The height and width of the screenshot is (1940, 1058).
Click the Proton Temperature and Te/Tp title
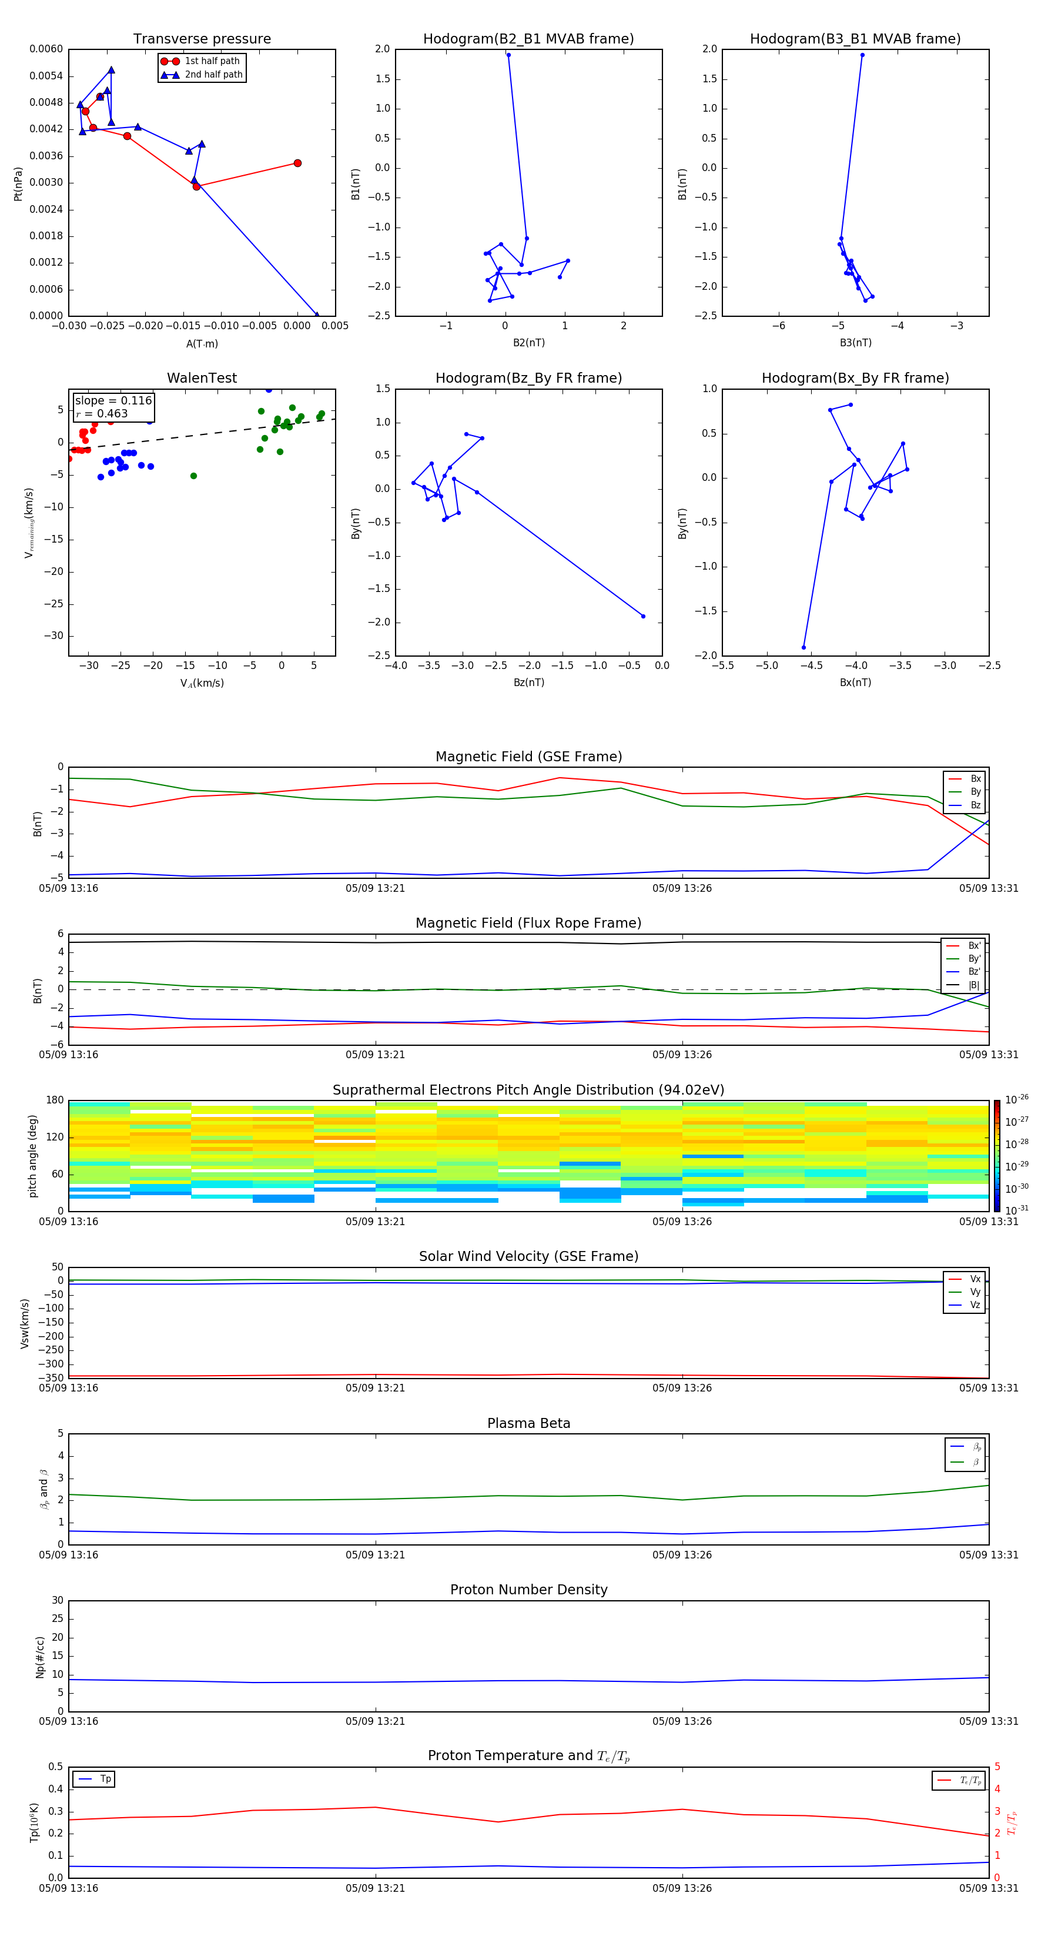(x=528, y=1756)
